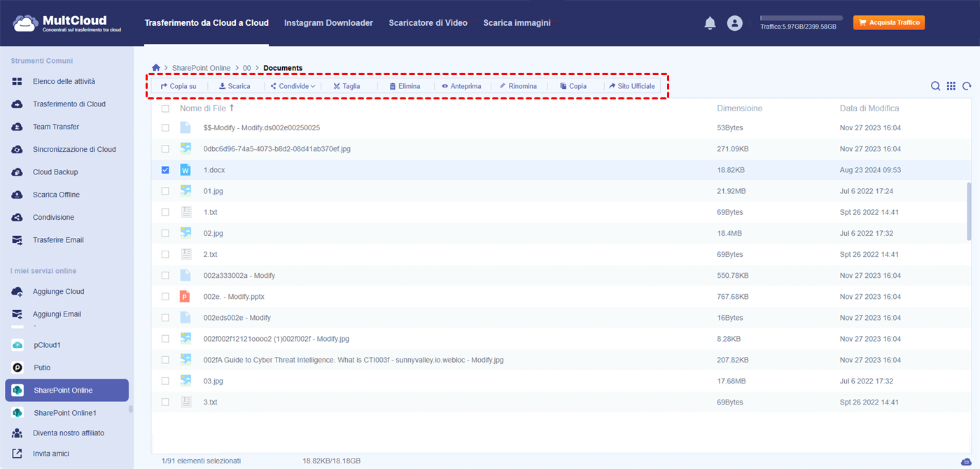Image resolution: width=980 pixels, height=469 pixels.
Task: Check the 01.jpg checkbox
Action: (x=165, y=191)
